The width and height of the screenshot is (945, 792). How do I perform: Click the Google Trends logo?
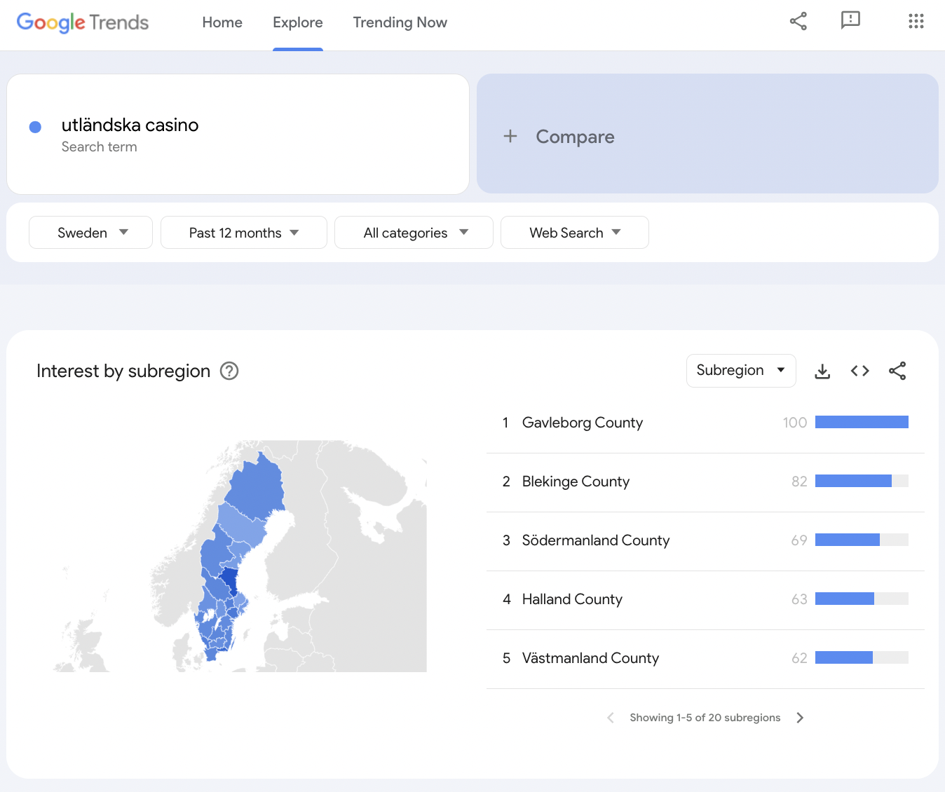pos(83,22)
